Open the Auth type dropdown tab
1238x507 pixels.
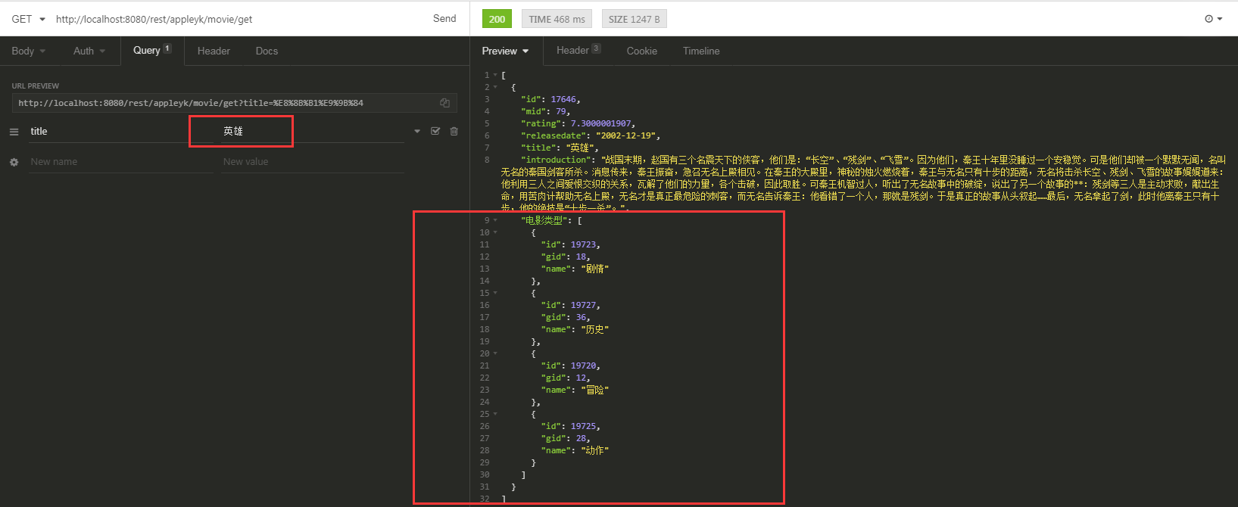[x=89, y=51]
